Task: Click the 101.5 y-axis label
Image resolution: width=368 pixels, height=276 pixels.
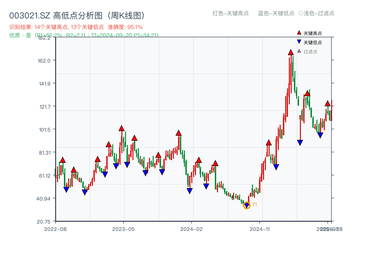Action: 45,130
